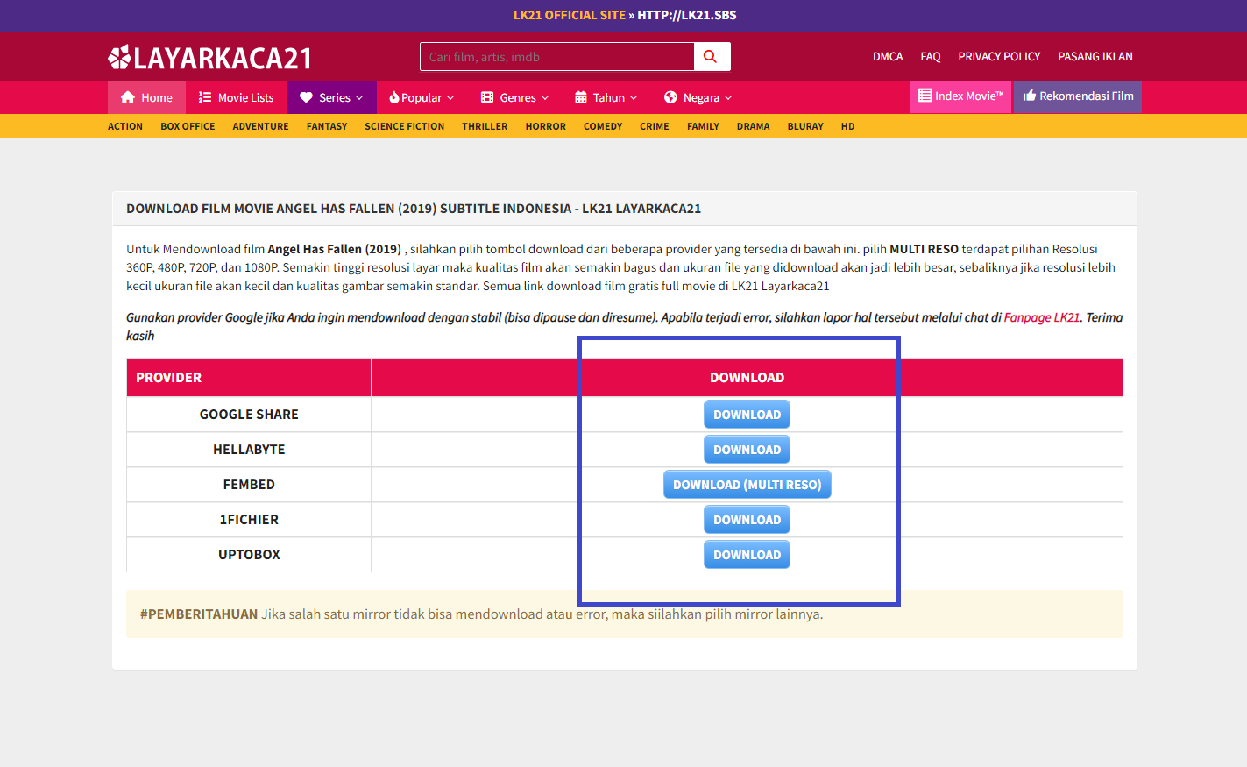Open the Fanpage LK21 link
The height and width of the screenshot is (767, 1247).
1042,317
